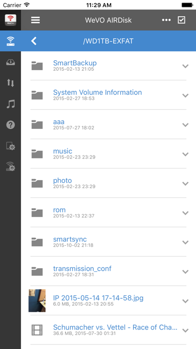Open the hamburger menu

tap(35, 20)
